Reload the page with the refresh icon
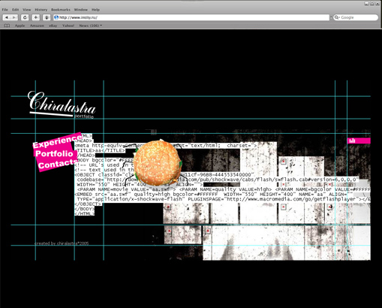The width and height of the screenshot is (382, 308). (25, 17)
